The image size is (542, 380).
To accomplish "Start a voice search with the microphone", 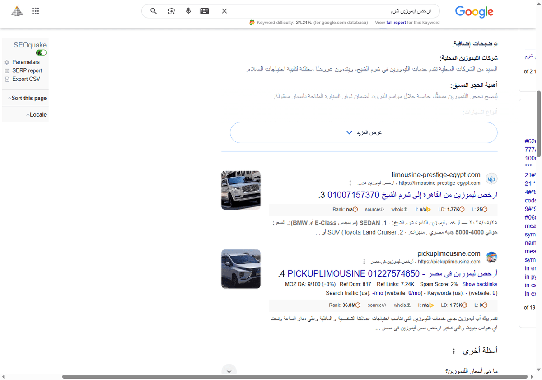I will (x=188, y=11).
